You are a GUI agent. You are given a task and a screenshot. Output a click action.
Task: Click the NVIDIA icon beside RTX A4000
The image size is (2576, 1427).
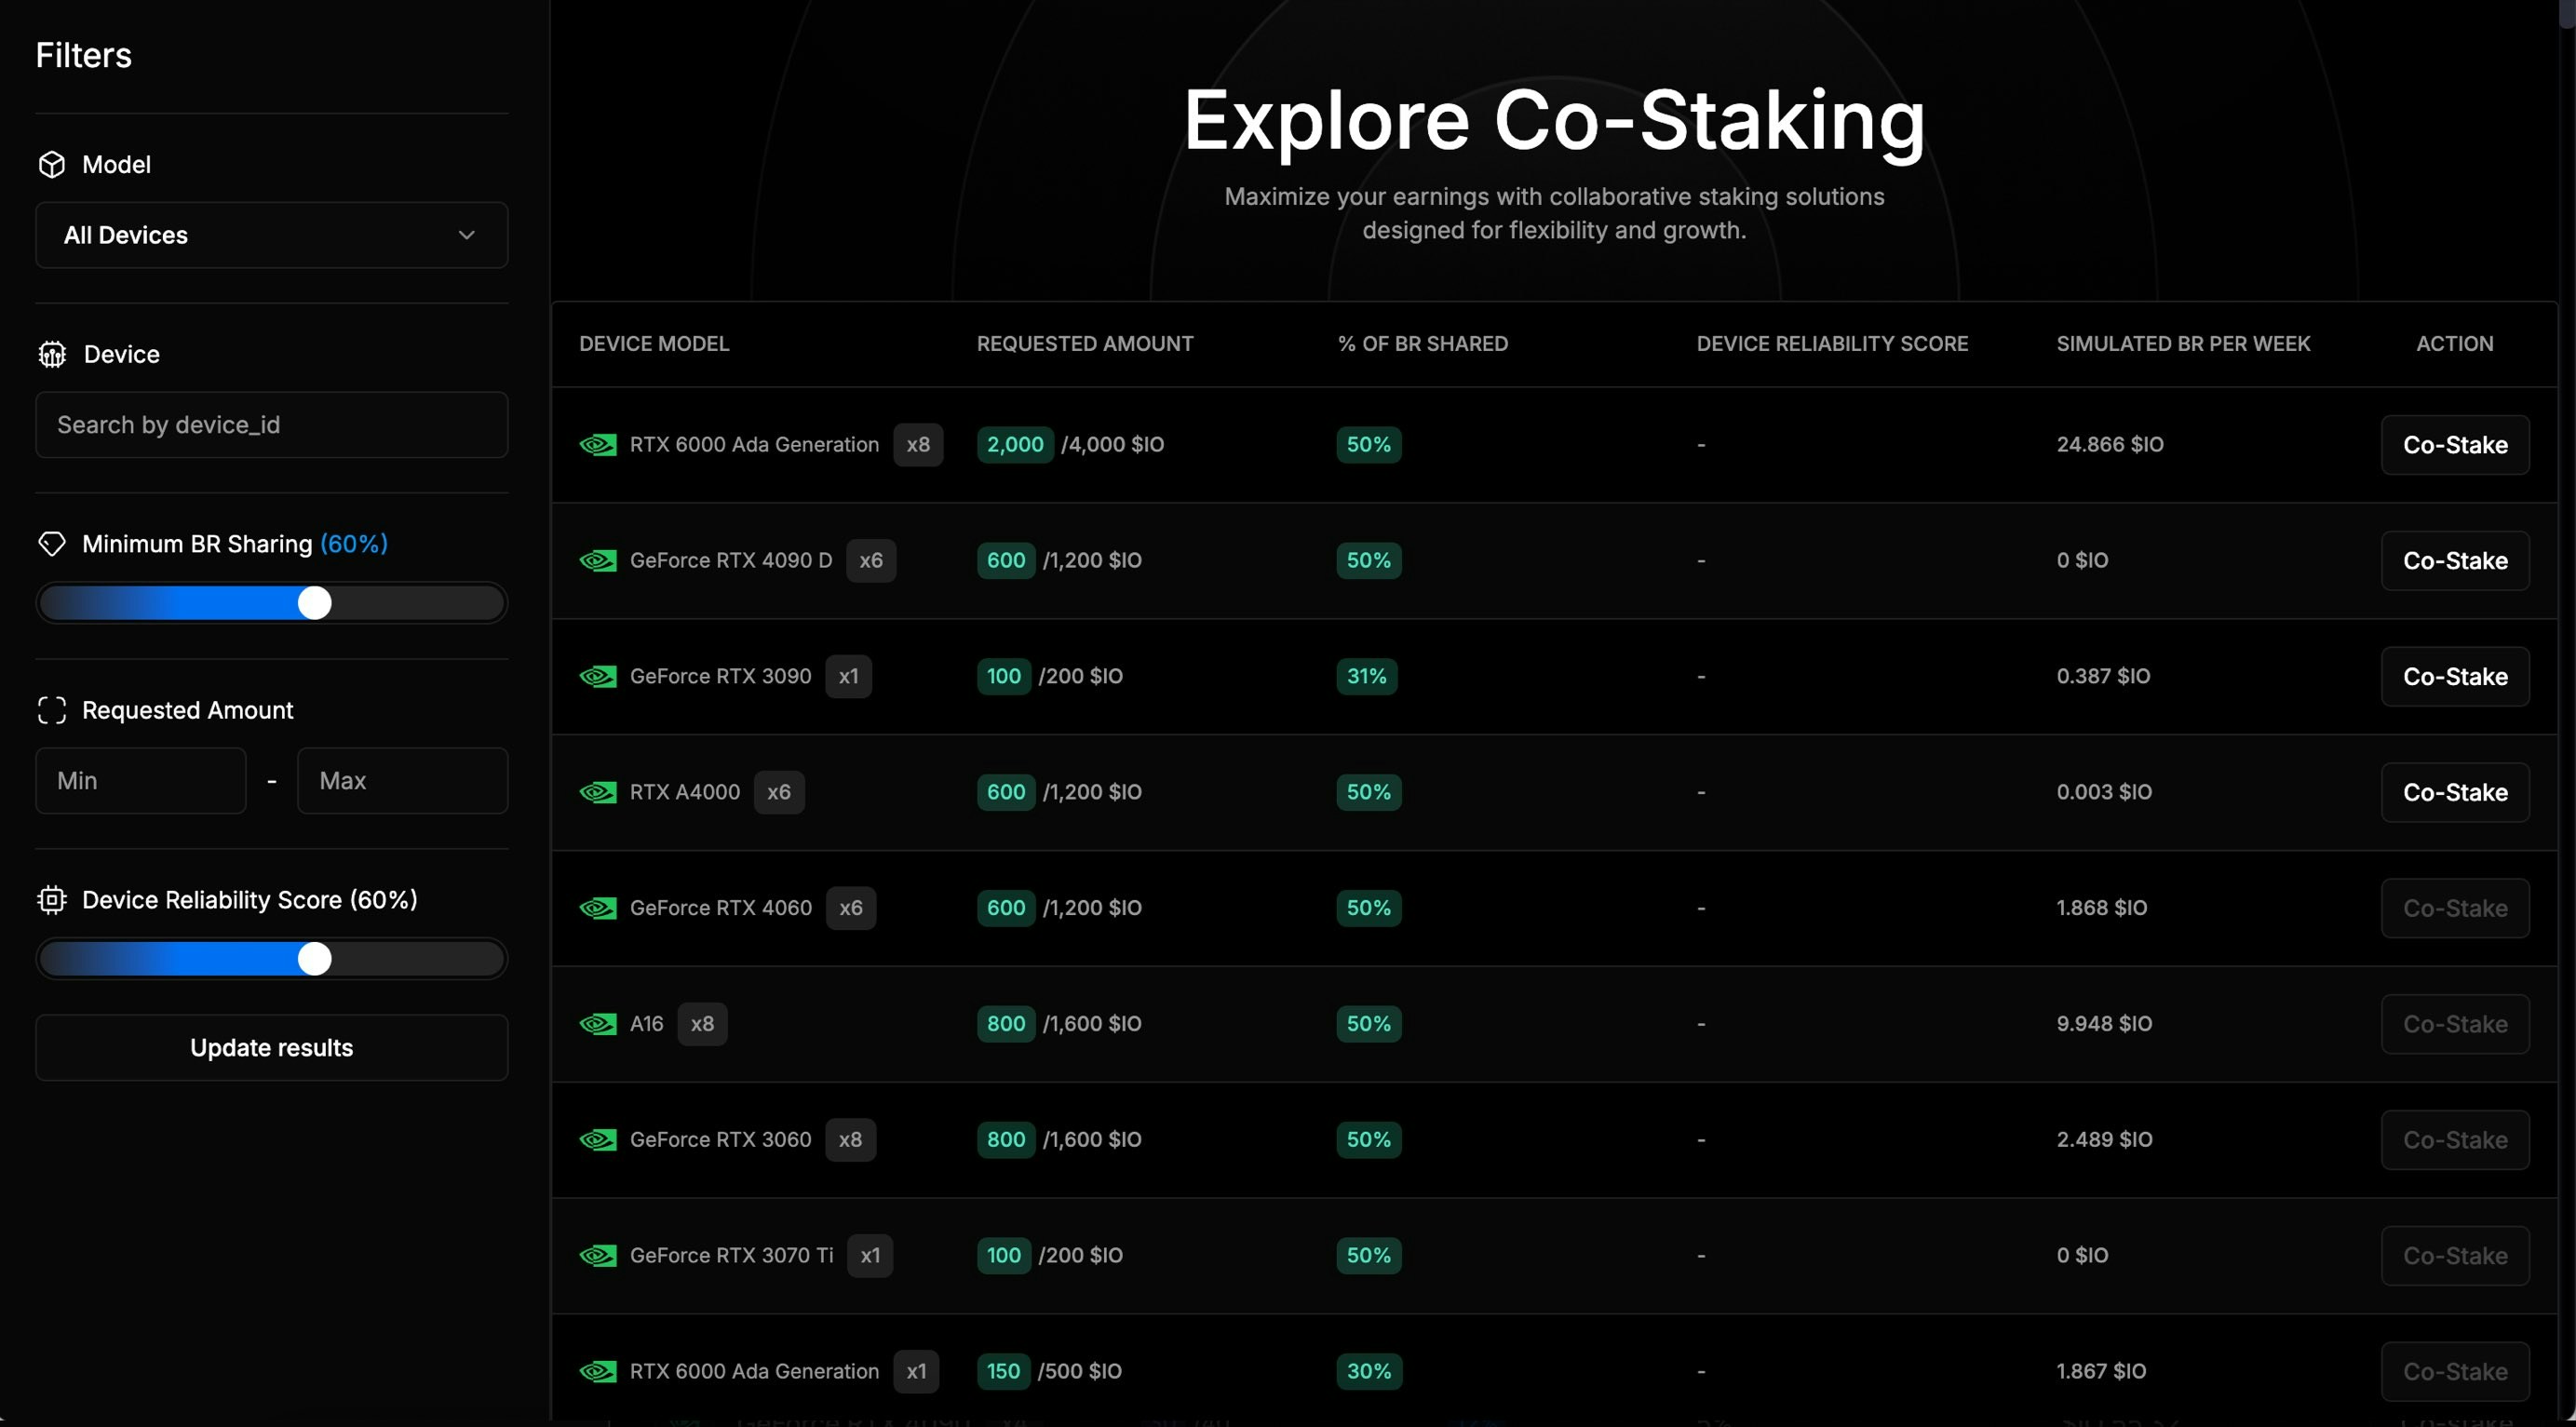click(598, 792)
